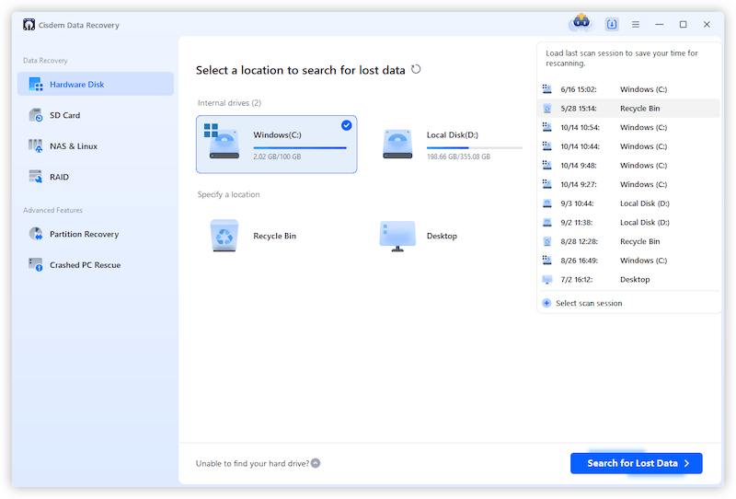Minimize the Cisdem Data Recovery window
The image size is (736, 499).
pyautogui.click(x=660, y=25)
